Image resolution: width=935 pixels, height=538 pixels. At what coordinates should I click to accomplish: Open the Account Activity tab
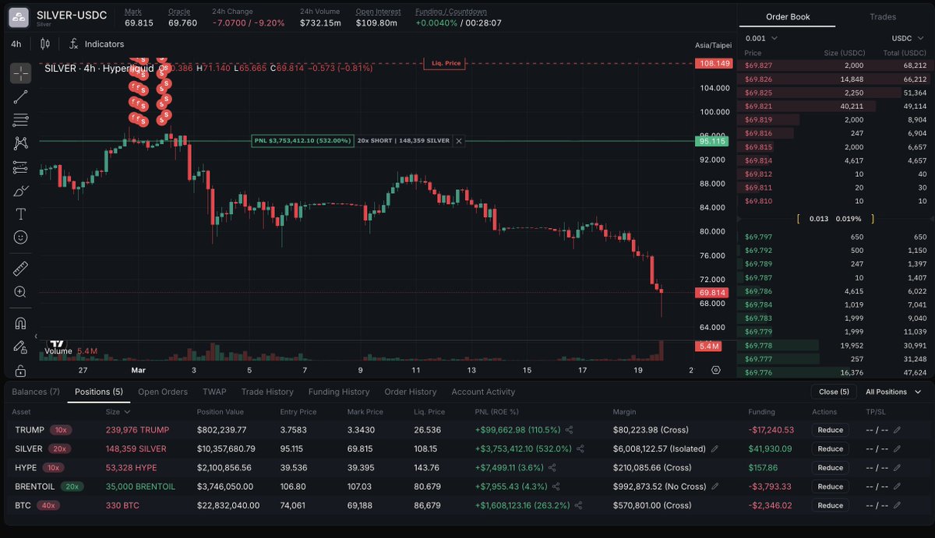(x=483, y=392)
